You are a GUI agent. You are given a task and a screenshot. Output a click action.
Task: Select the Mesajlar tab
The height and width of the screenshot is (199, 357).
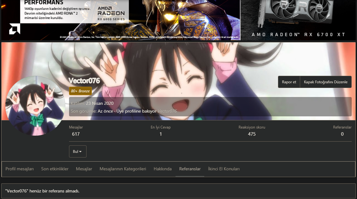tap(84, 169)
